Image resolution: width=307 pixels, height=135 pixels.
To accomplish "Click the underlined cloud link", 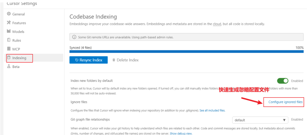I will (x=217, y=24).
